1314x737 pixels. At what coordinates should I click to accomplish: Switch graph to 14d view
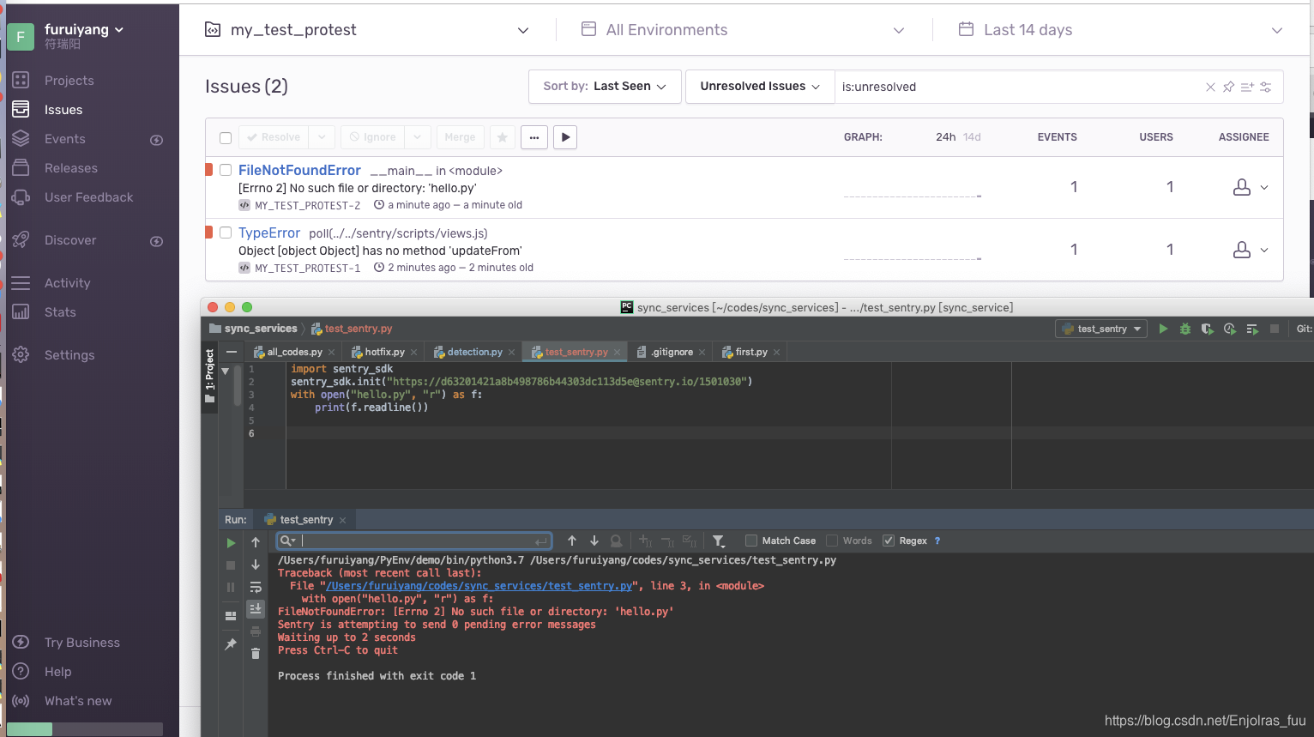[972, 137]
